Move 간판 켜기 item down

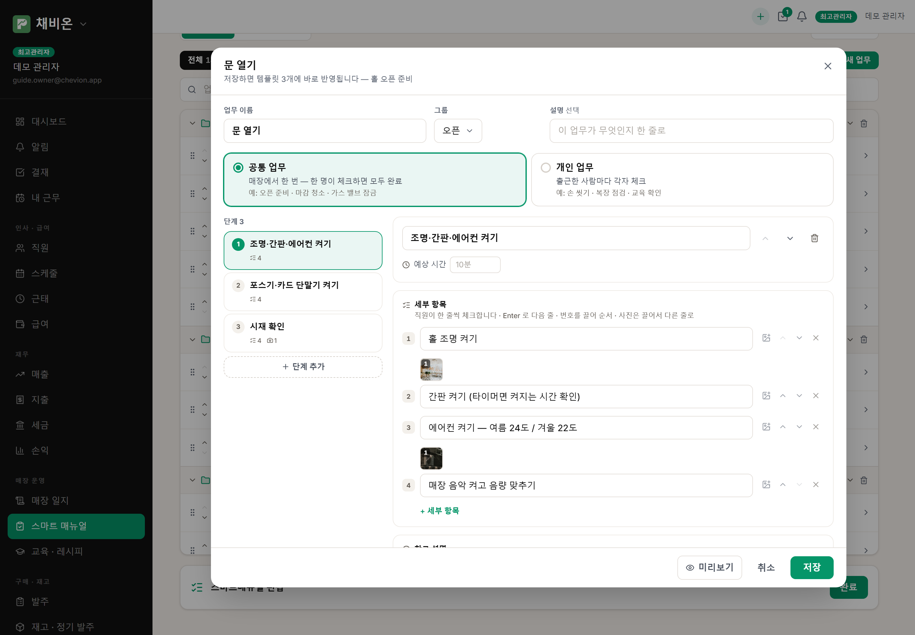[799, 396]
